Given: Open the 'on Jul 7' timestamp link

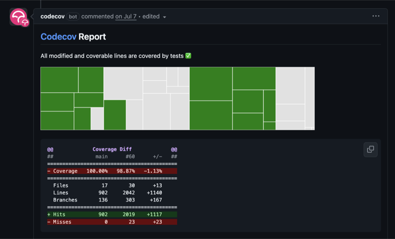Looking at the screenshot, I should pos(126,16).
